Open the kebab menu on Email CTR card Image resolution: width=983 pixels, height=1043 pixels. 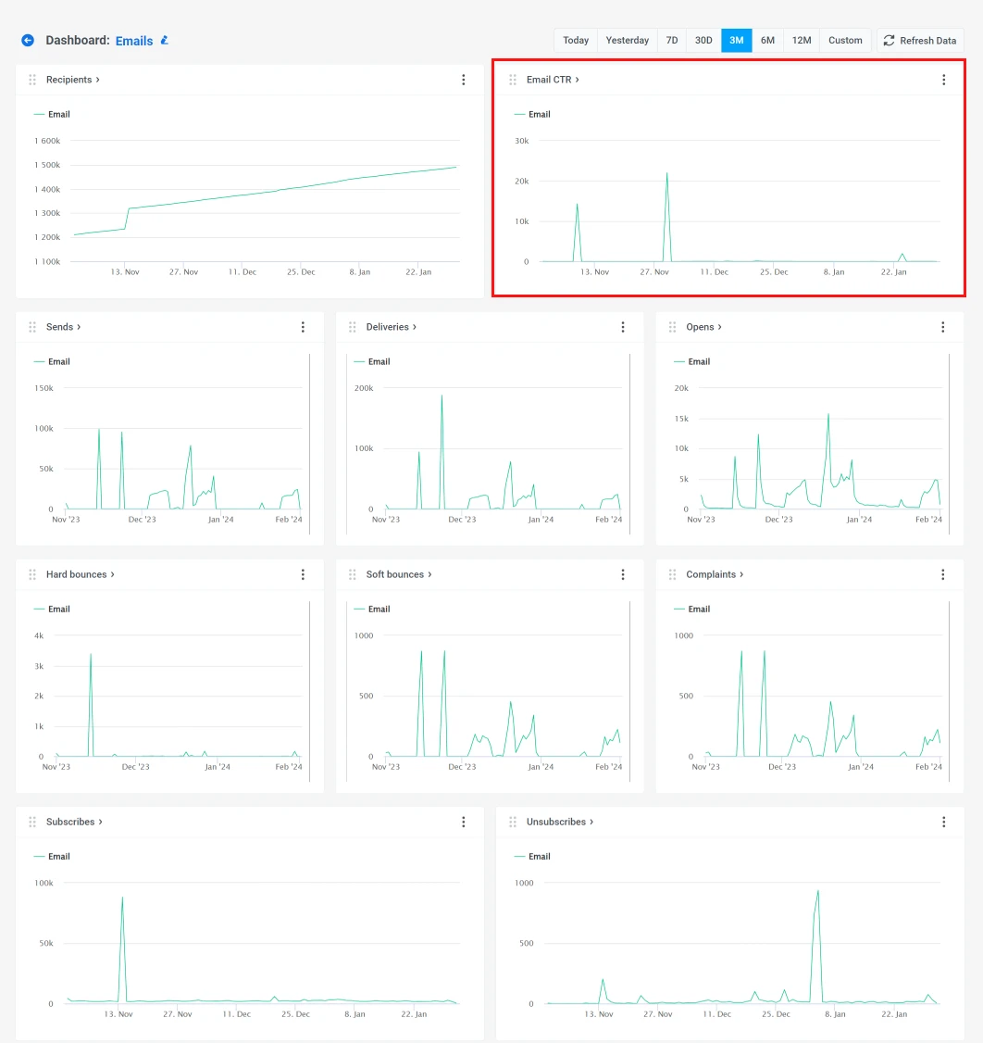coord(943,80)
